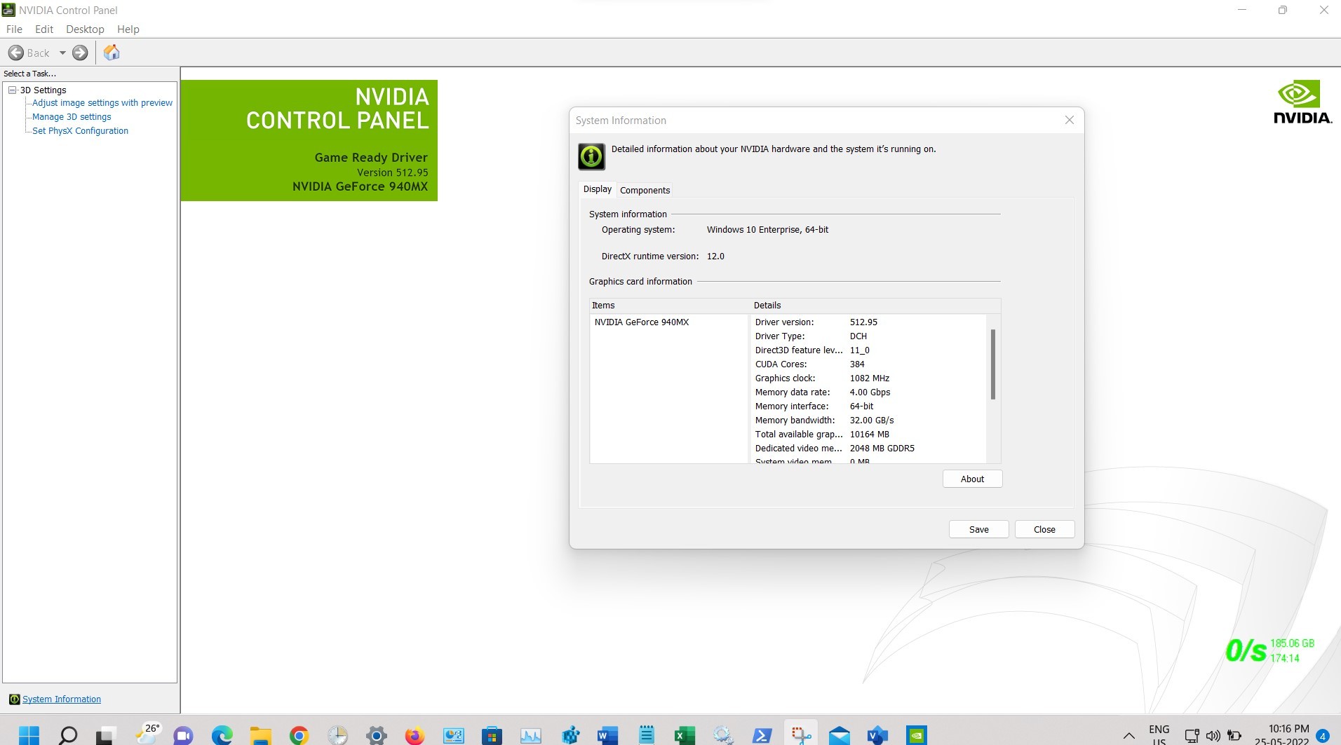Show hidden system tray icons chevron

tap(1128, 736)
